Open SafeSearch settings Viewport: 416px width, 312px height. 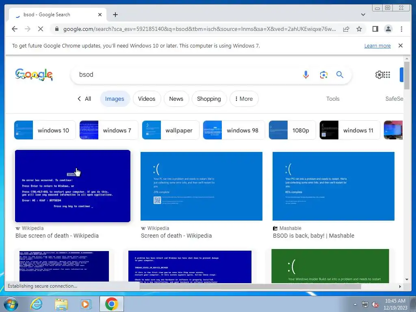point(394,99)
